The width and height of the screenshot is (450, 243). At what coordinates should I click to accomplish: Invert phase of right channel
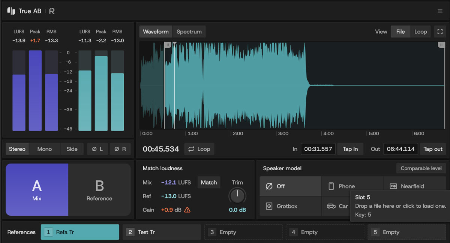click(x=120, y=149)
